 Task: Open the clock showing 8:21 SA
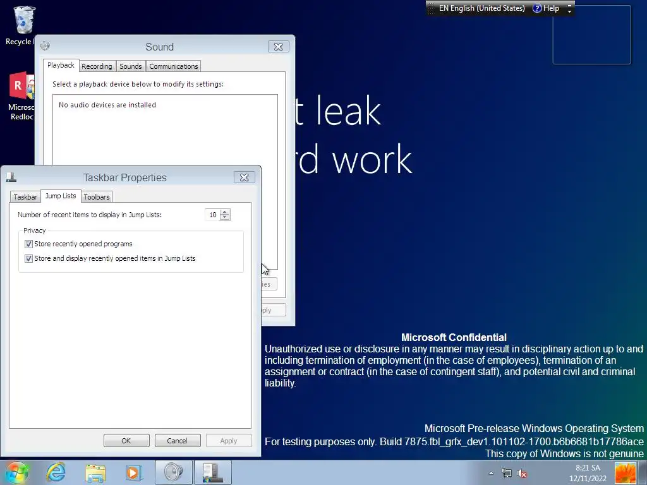[588, 473]
